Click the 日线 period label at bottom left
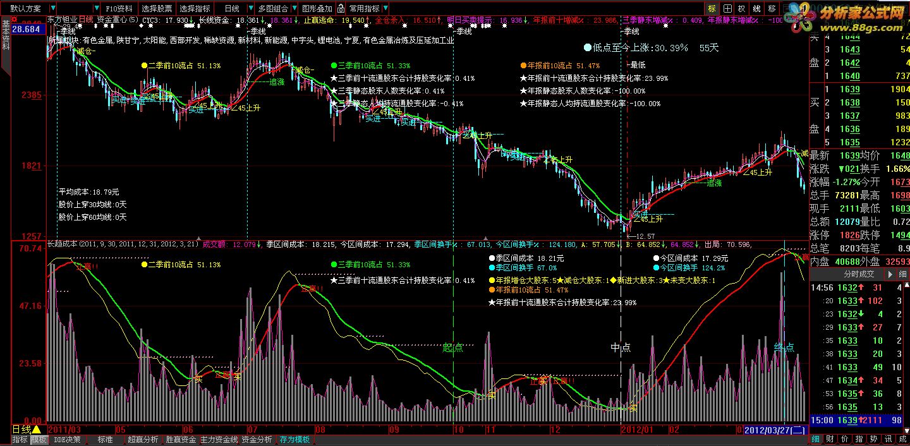This screenshot has width=910, height=446. tap(21, 430)
